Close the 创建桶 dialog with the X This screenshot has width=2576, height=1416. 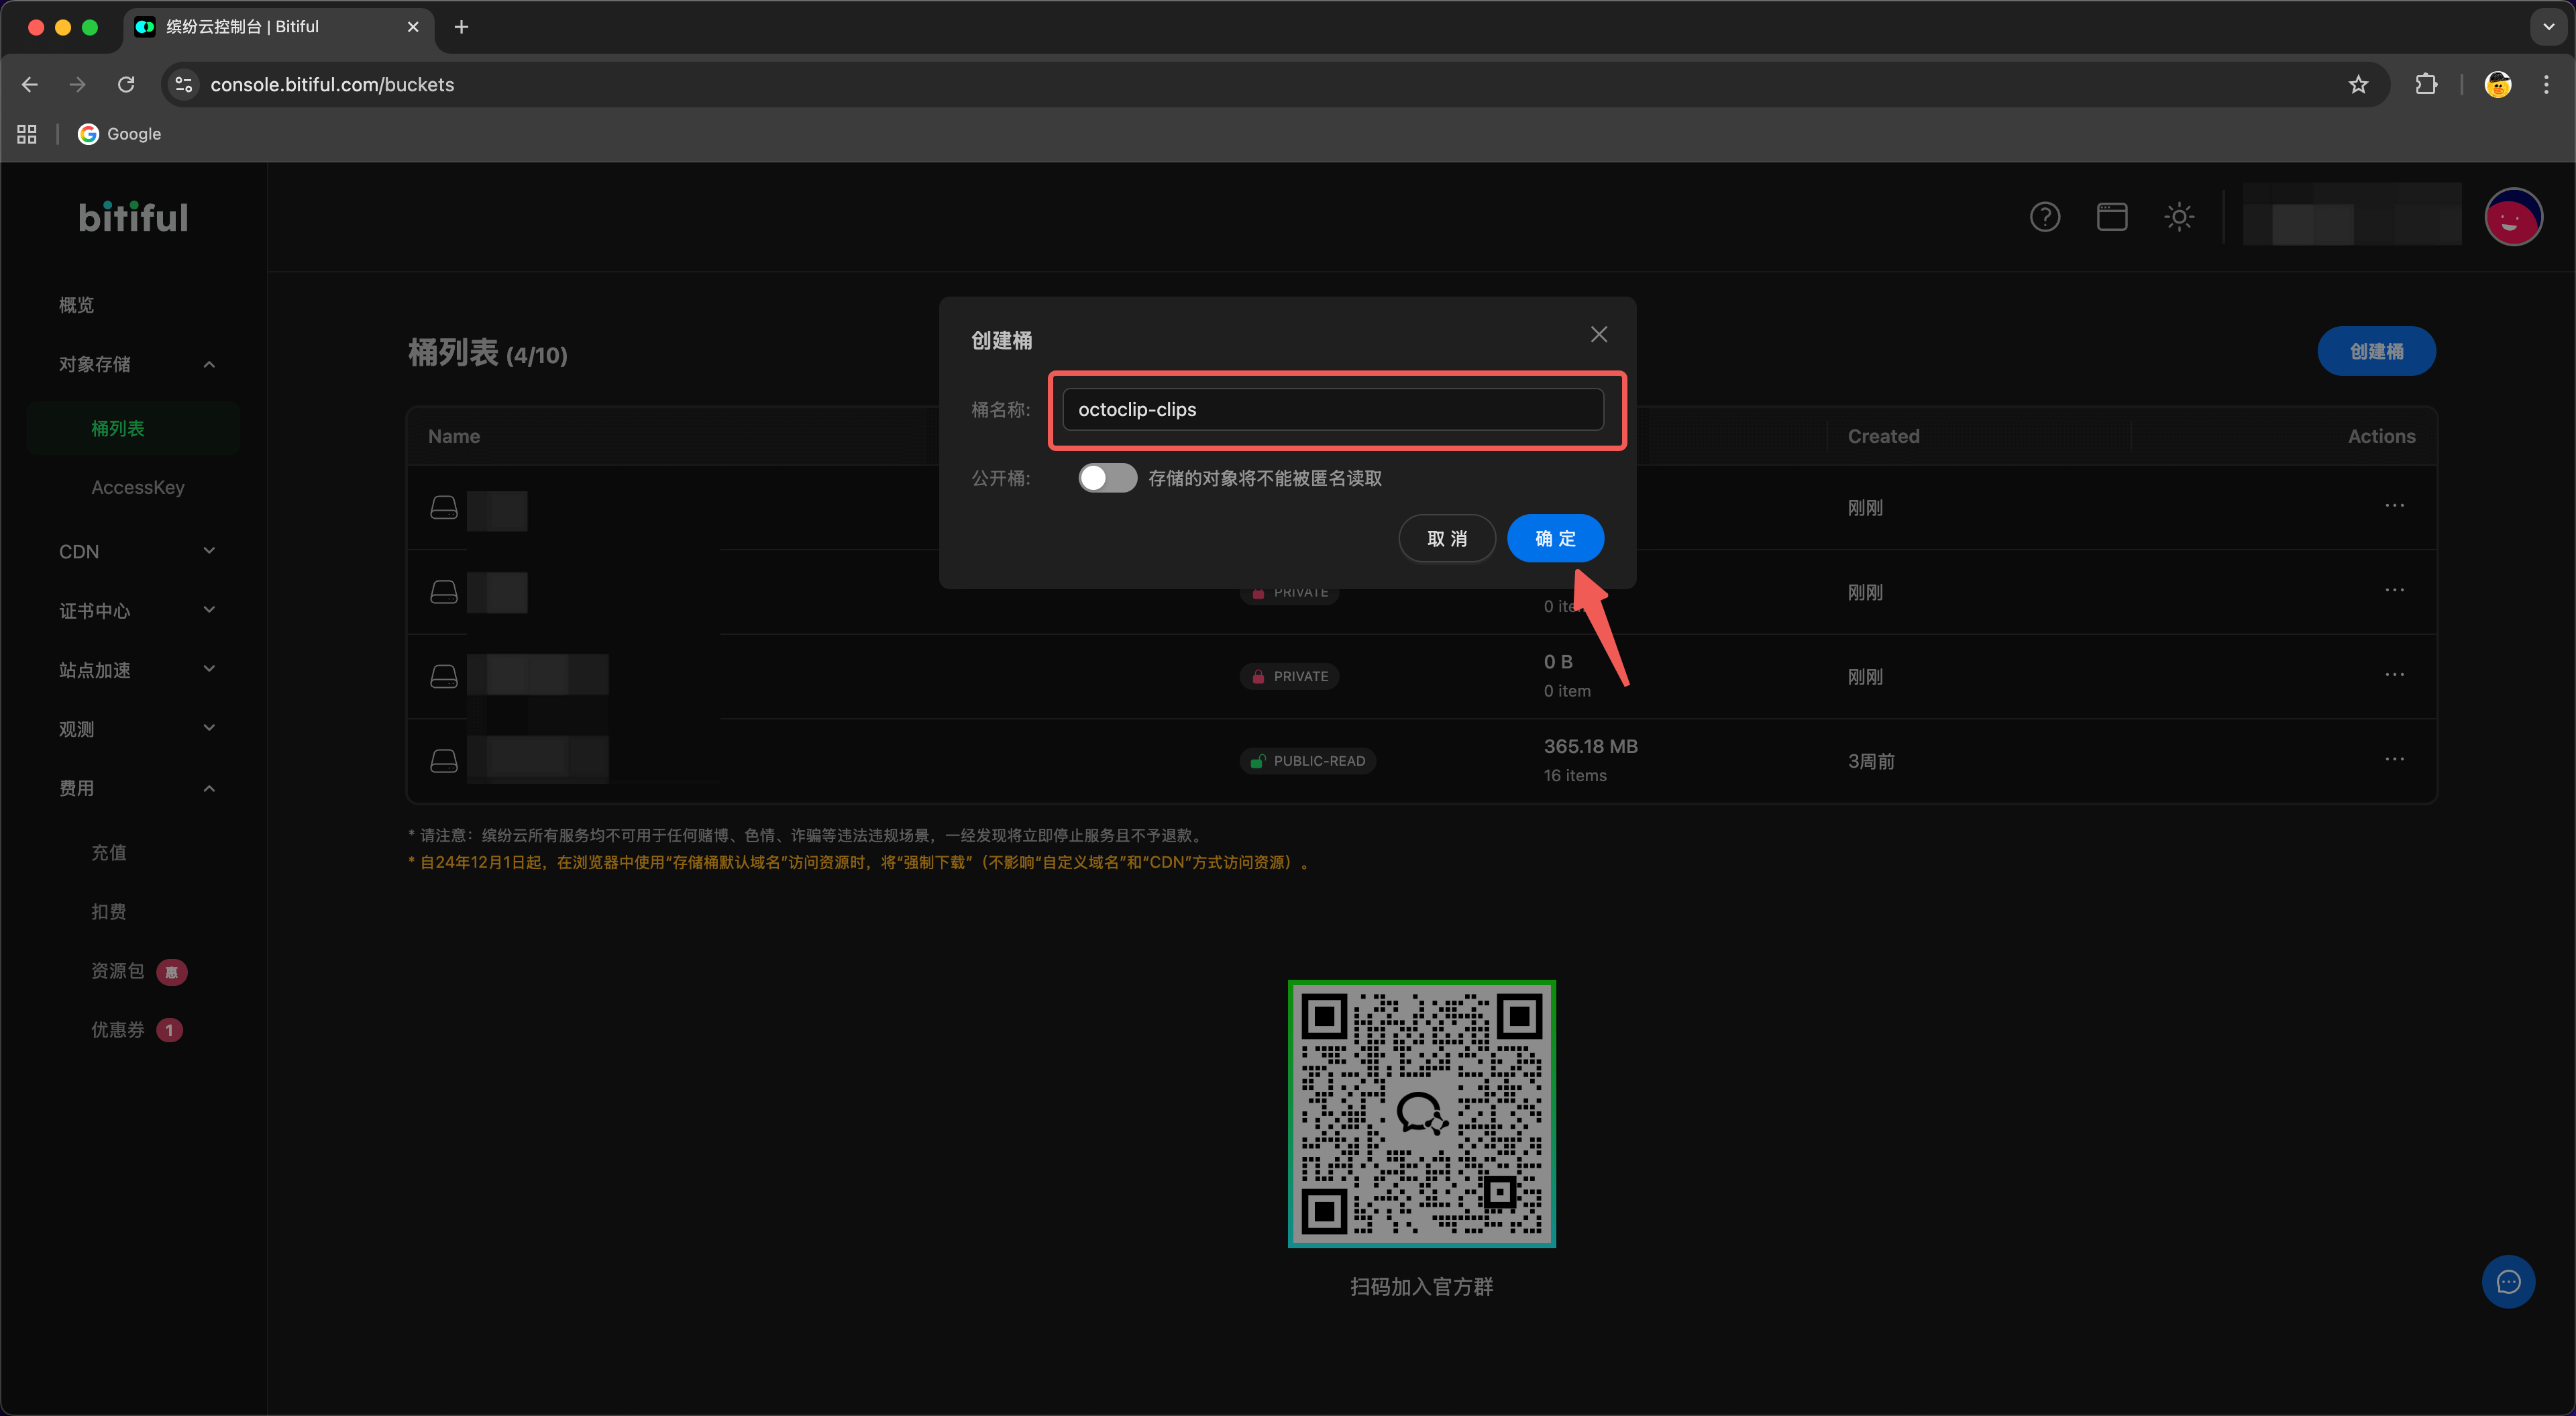[1598, 334]
